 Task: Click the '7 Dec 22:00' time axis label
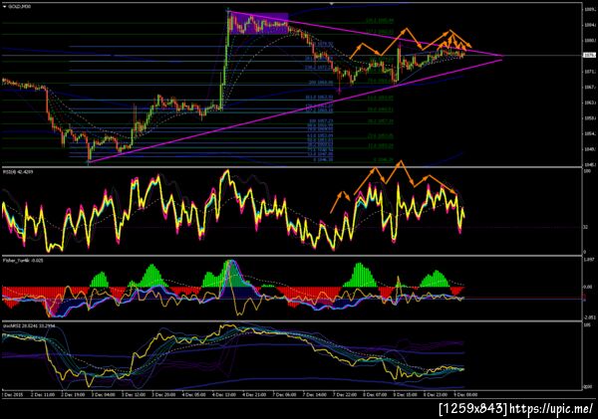click(x=345, y=395)
